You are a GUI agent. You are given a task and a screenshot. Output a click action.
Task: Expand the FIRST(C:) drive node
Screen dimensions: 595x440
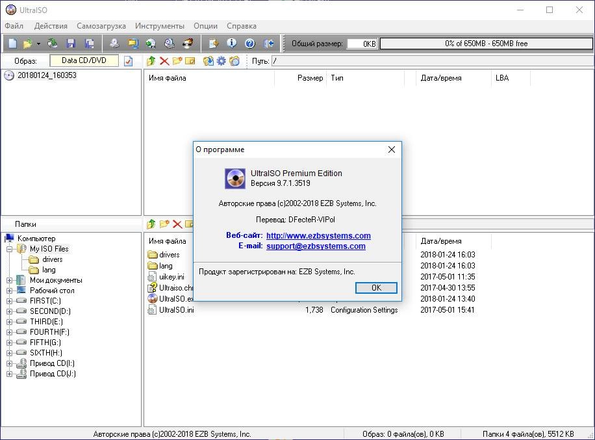pyautogui.click(x=9, y=301)
